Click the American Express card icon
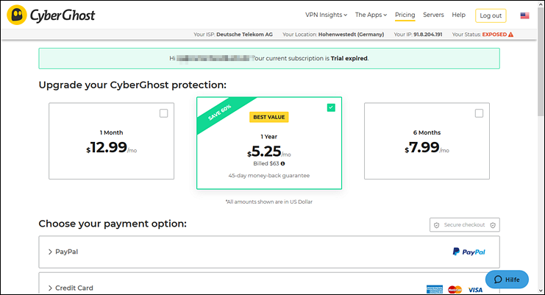The width and height of the screenshot is (545, 295). tap(435, 289)
